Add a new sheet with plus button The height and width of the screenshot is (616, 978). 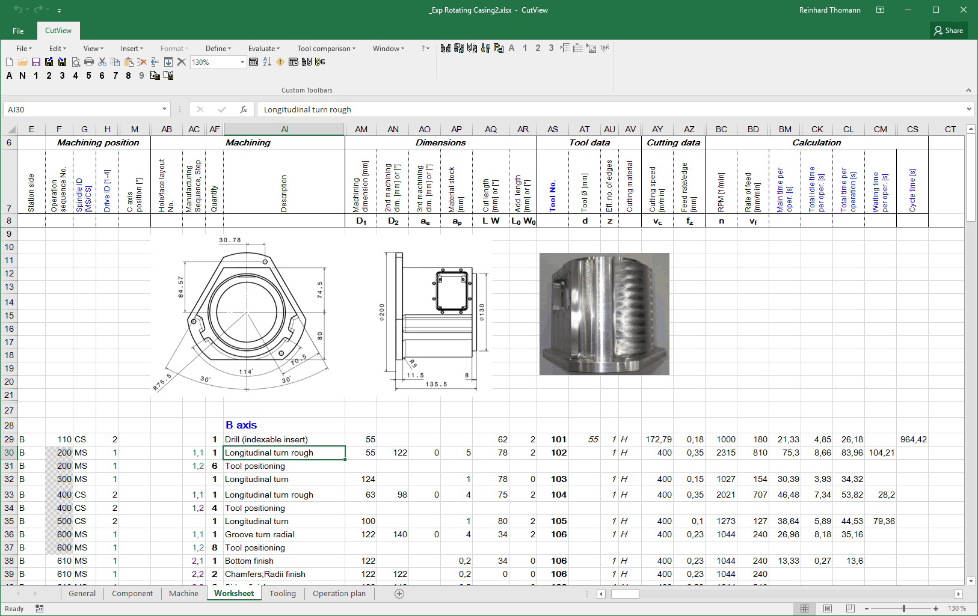pos(399,594)
